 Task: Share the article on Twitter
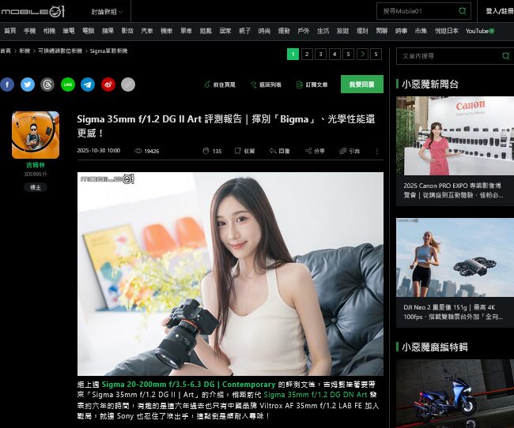[28, 84]
